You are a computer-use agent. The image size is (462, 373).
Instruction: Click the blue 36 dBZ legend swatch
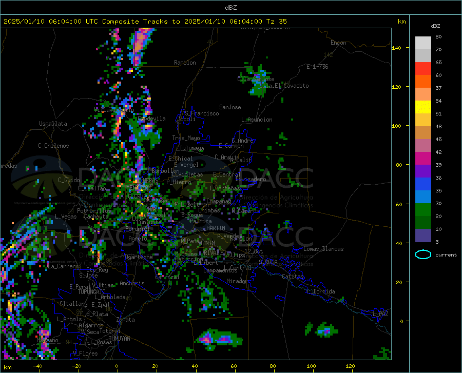coord(423,184)
